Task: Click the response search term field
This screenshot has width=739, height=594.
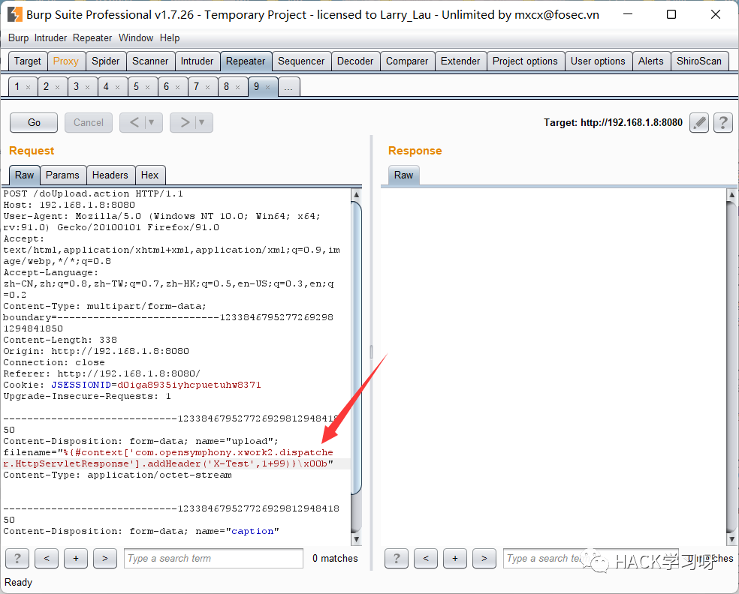Action: pos(591,558)
